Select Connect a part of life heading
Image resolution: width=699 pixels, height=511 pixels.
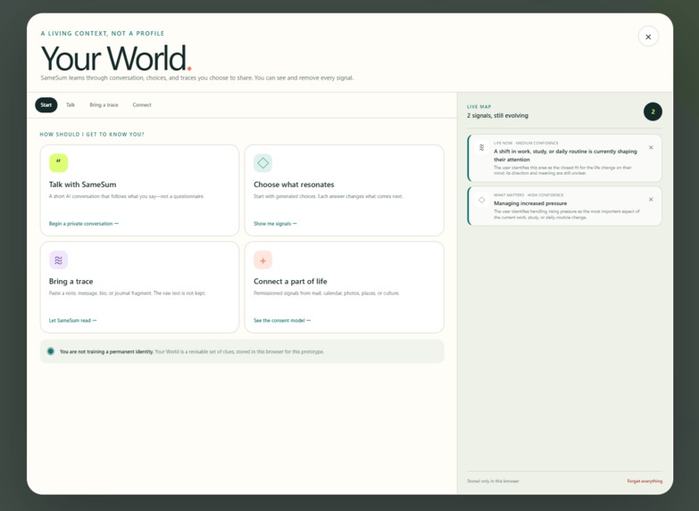[x=290, y=282]
